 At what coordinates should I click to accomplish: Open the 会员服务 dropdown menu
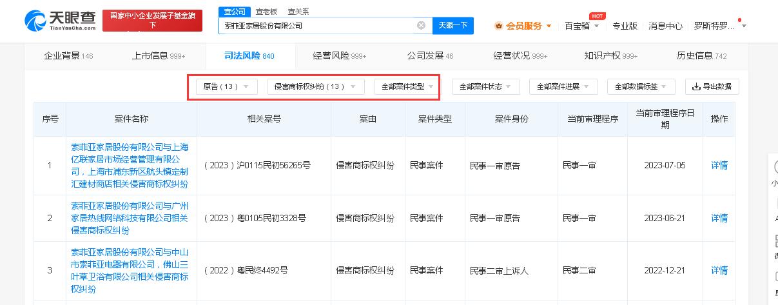[523, 26]
